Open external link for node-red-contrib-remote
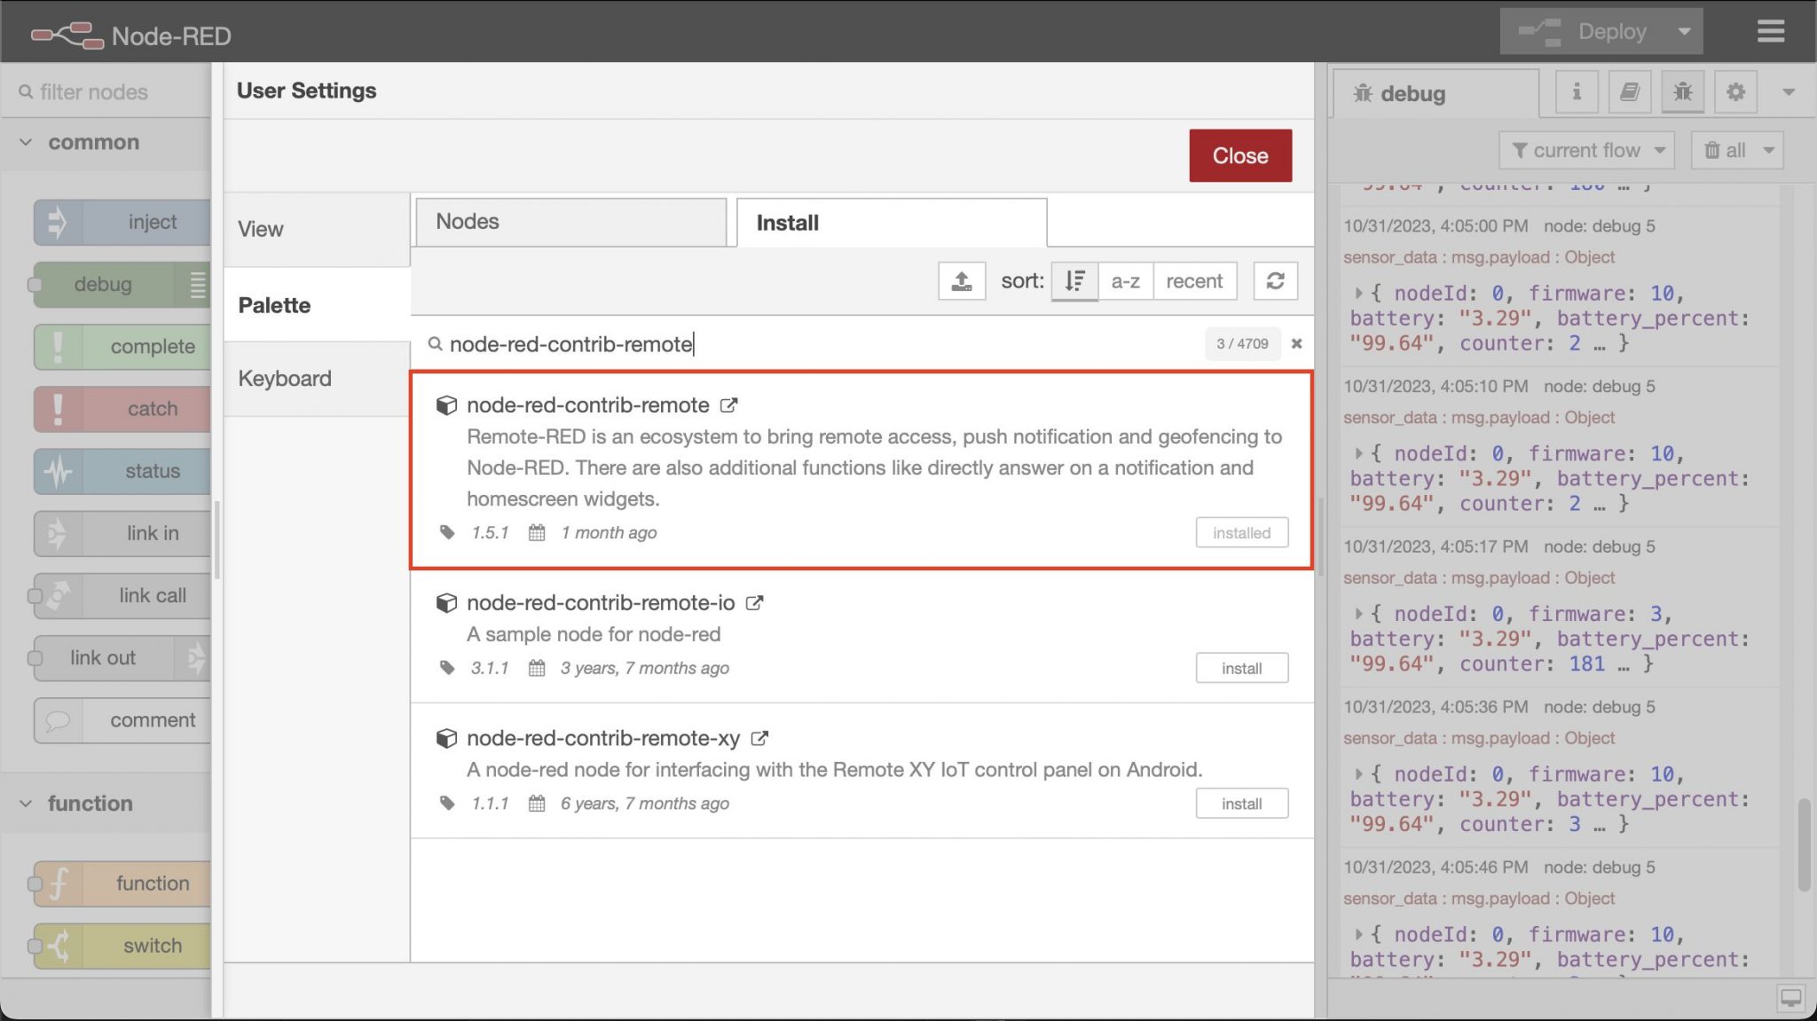The width and height of the screenshot is (1817, 1021). pyautogui.click(x=728, y=405)
